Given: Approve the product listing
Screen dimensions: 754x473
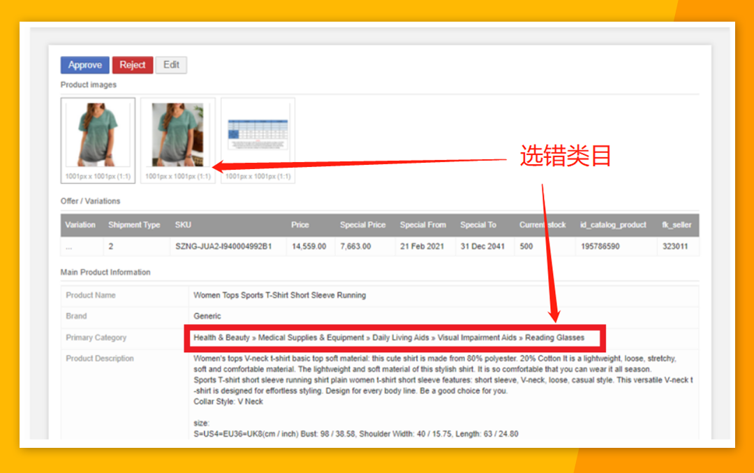Looking at the screenshot, I should pyautogui.click(x=84, y=65).
